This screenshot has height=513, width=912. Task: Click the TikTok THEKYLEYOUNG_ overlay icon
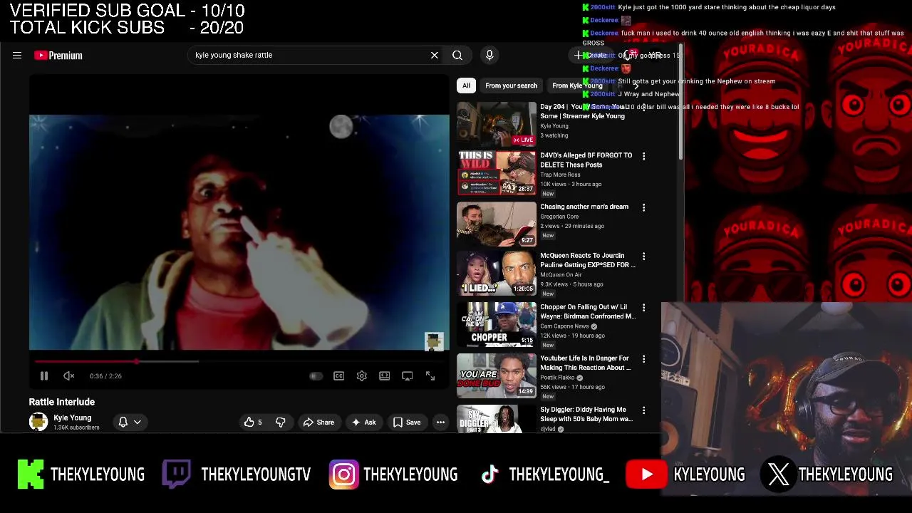(x=489, y=475)
